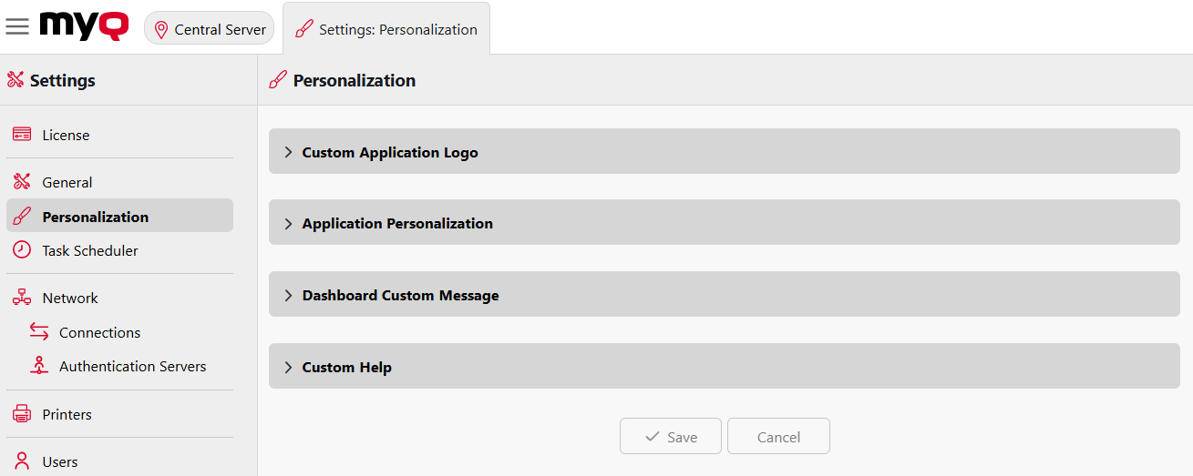Image resolution: width=1193 pixels, height=476 pixels.
Task: Click the General wrench icon in sidebar
Action: (22, 182)
